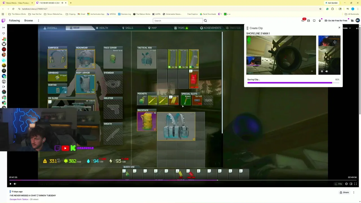The image size is (361, 203).
Task: Open the Gmail bookmark
Action: point(81,14)
